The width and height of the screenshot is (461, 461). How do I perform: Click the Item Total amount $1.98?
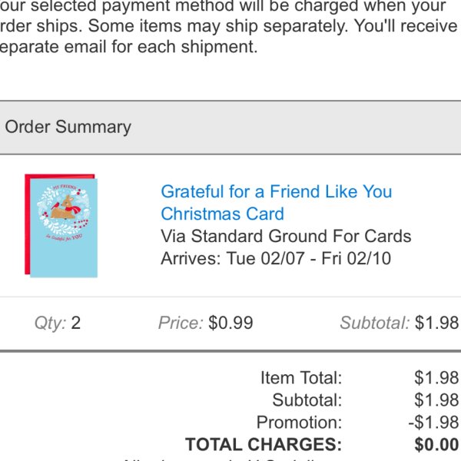coord(436,377)
